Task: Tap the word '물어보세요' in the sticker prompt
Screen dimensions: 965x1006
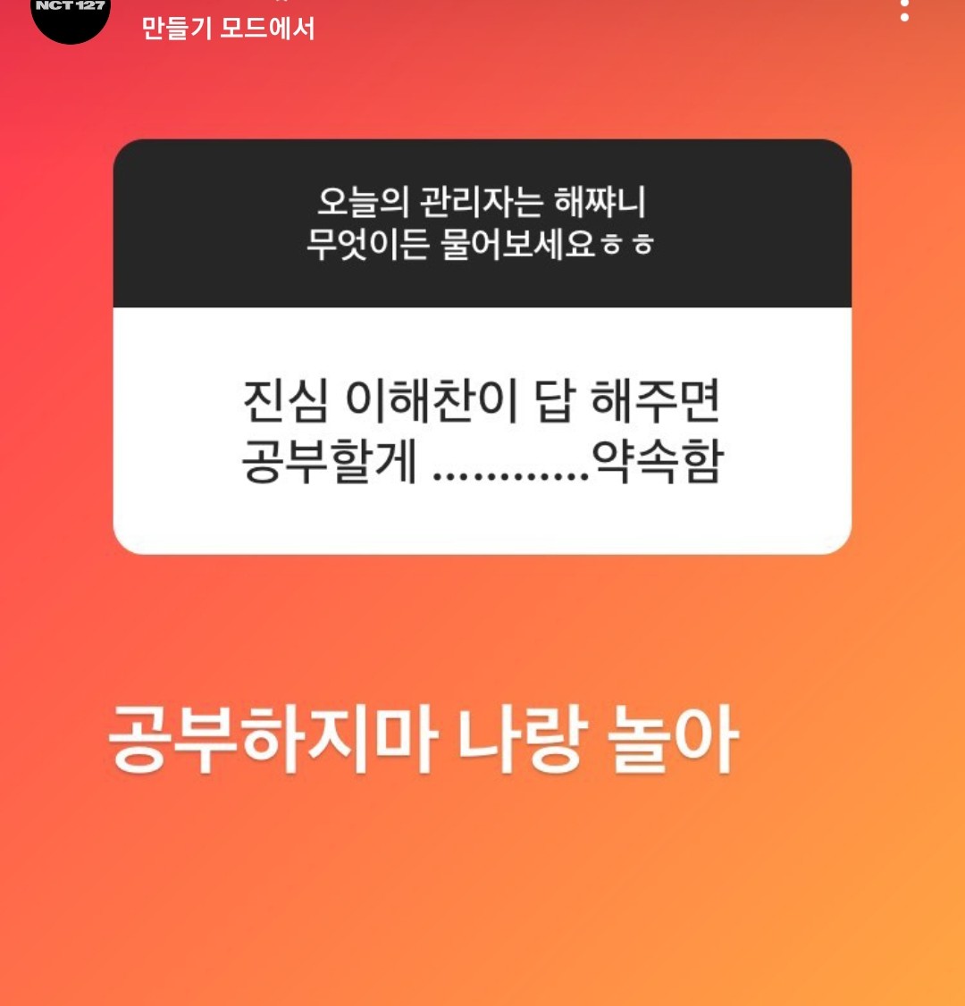Action: coord(518,245)
